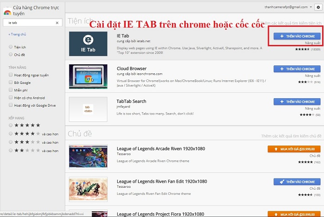Buy the Arcade Riven theme
324x217 pixels.
(294, 149)
